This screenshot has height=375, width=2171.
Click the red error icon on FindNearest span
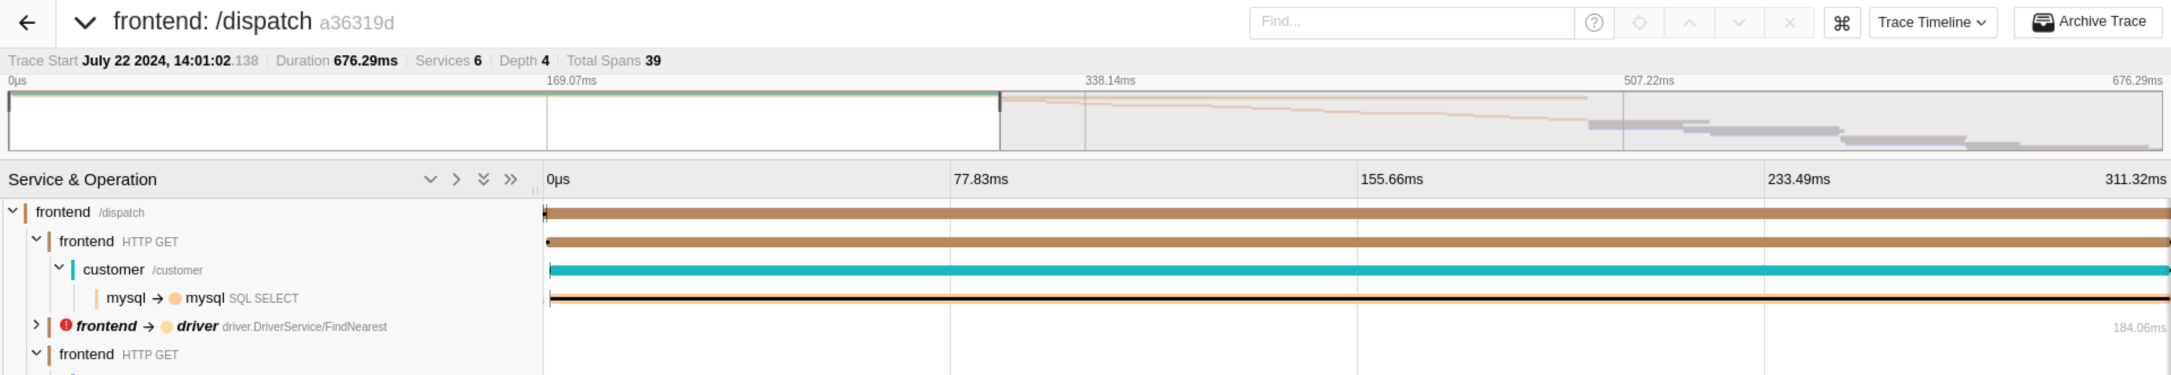66,325
